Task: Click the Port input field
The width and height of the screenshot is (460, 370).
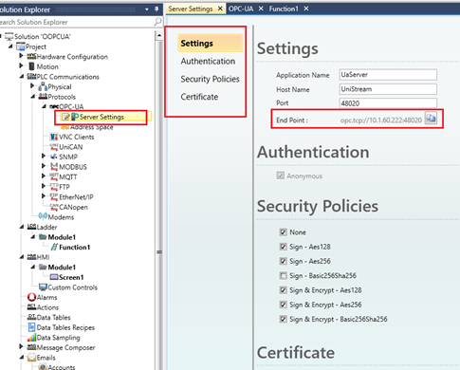Action: [388, 103]
